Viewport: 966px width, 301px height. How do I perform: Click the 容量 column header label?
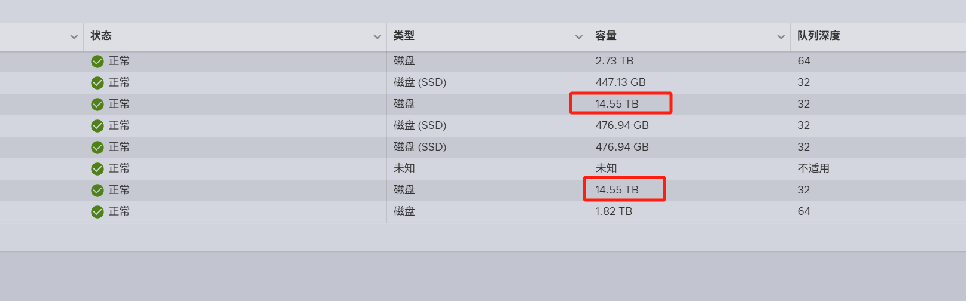point(606,36)
